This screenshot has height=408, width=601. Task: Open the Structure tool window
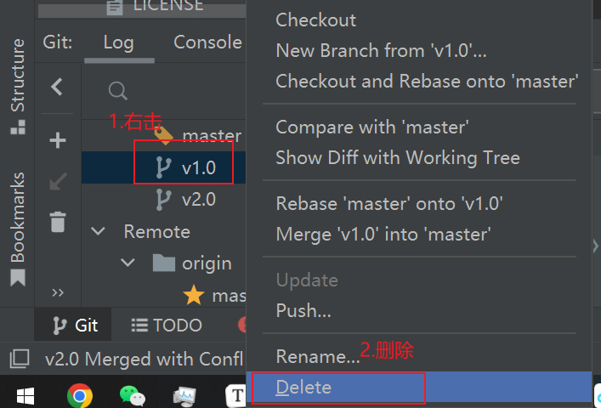point(17,86)
